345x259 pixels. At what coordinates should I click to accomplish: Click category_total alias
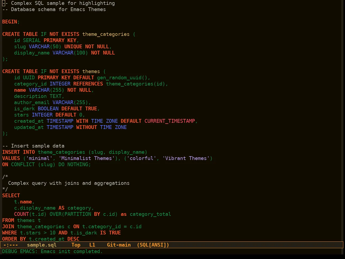pyautogui.click(x=150, y=214)
